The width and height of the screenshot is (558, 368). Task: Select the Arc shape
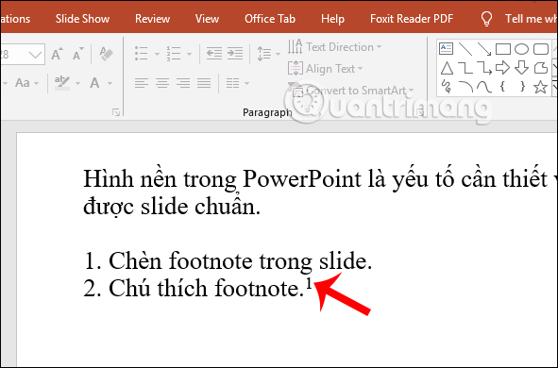(x=465, y=87)
